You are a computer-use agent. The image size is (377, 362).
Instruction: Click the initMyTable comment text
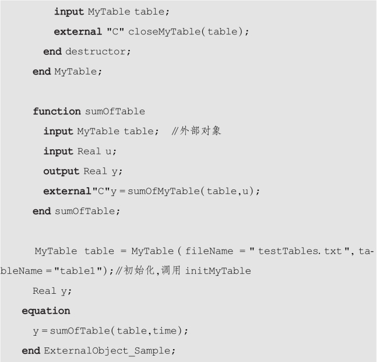[x=218, y=271]
